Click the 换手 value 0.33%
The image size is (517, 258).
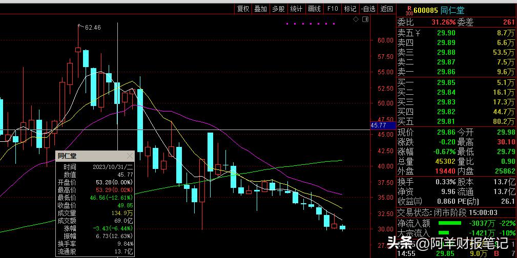pyautogui.click(x=445, y=182)
